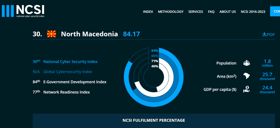The width and height of the screenshot is (280, 128).
Task: Download the country PDF report
Action: pyautogui.click(x=268, y=34)
